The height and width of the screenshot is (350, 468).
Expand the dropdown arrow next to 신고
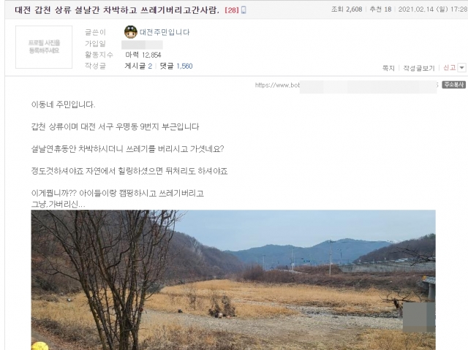(x=461, y=68)
